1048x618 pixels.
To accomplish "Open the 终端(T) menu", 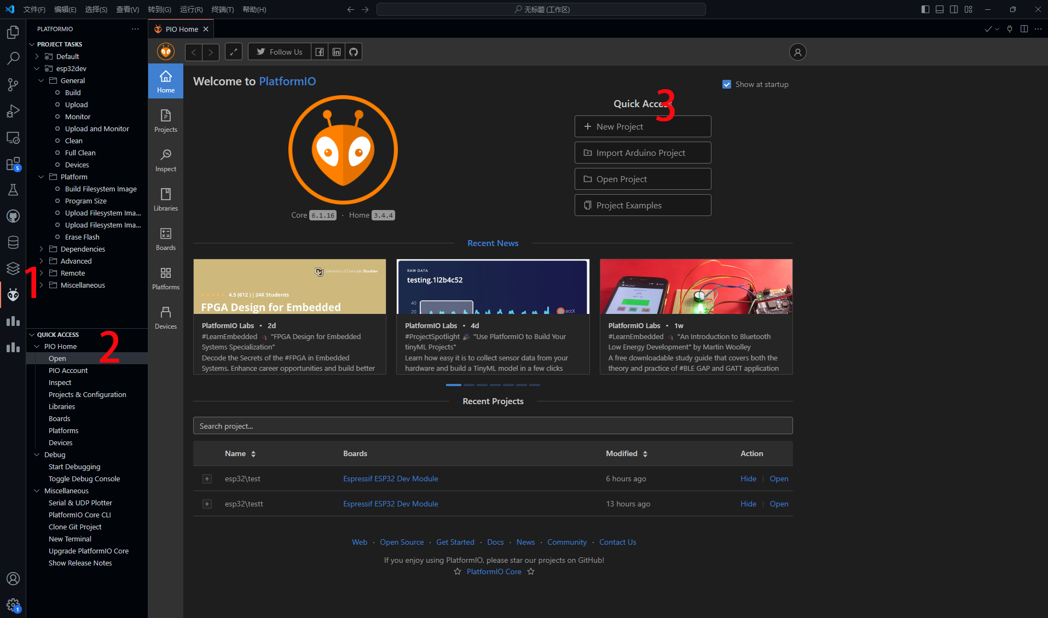I will pyautogui.click(x=223, y=9).
